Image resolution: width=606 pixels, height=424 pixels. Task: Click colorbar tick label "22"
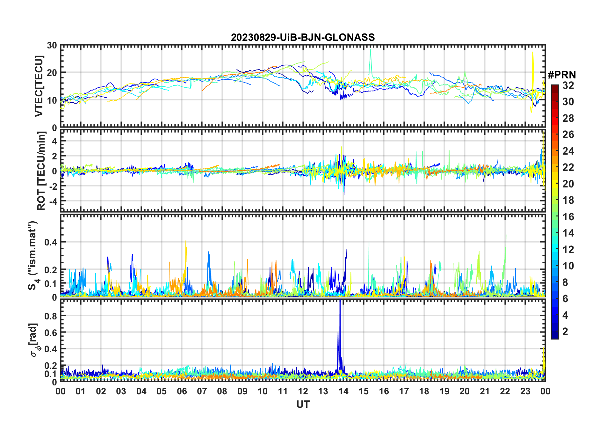(568, 167)
